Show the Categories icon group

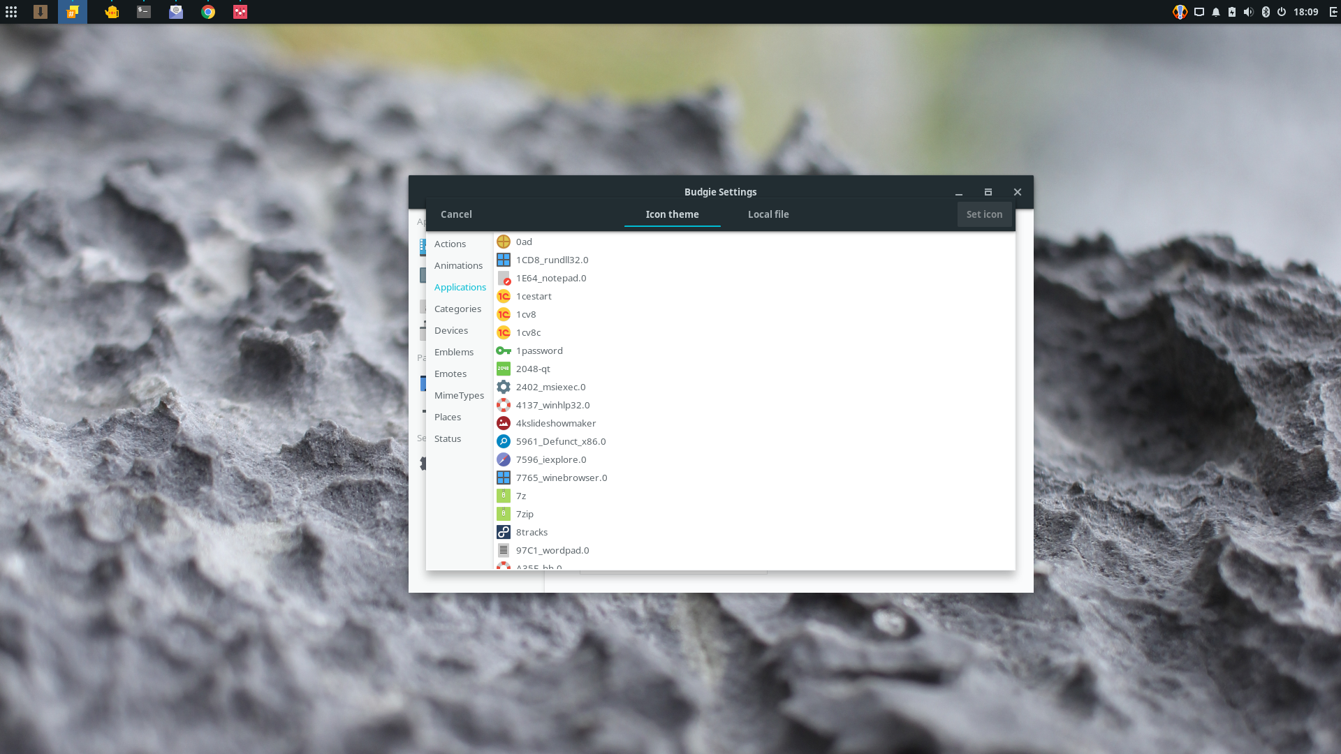tap(459, 309)
